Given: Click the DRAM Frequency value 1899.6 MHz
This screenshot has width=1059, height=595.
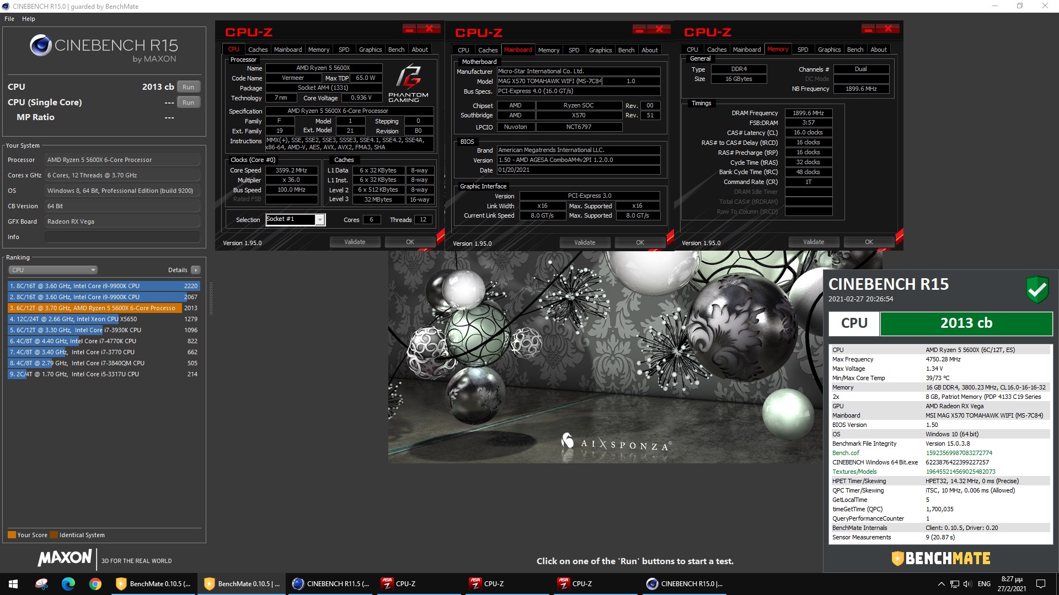Looking at the screenshot, I should tap(808, 113).
